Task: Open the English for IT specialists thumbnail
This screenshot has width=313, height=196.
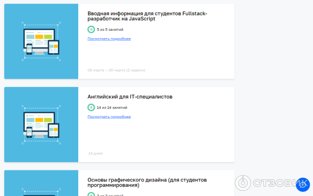Action: click(x=41, y=125)
